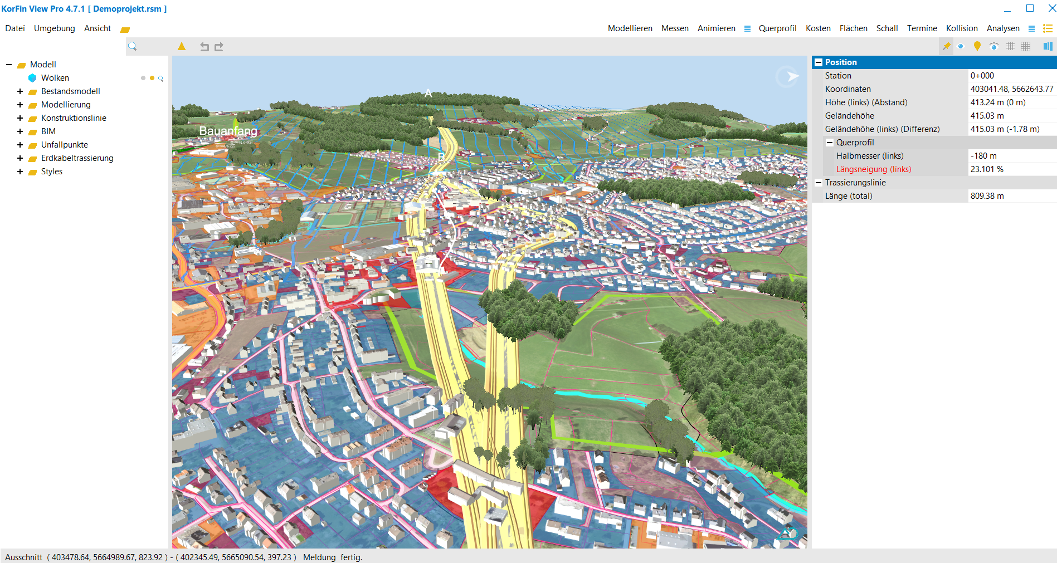Screen dimensions: 1057x563
Task: Expand the Bestandsmodell tree node
Action: [20, 91]
